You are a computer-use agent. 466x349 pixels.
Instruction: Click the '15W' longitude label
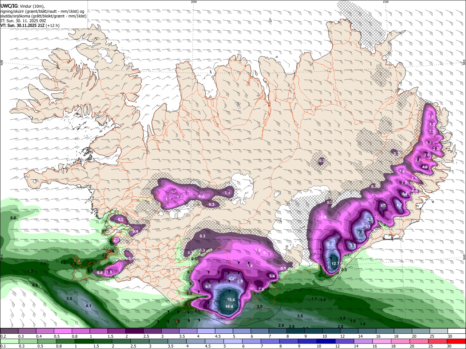pos(386,2)
